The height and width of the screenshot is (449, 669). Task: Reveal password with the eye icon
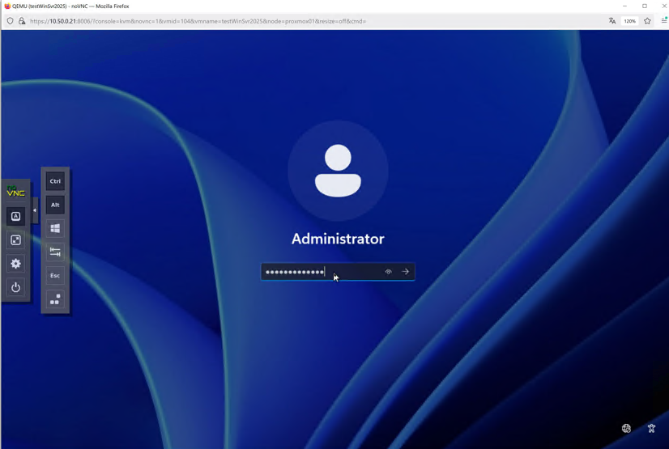pos(388,272)
